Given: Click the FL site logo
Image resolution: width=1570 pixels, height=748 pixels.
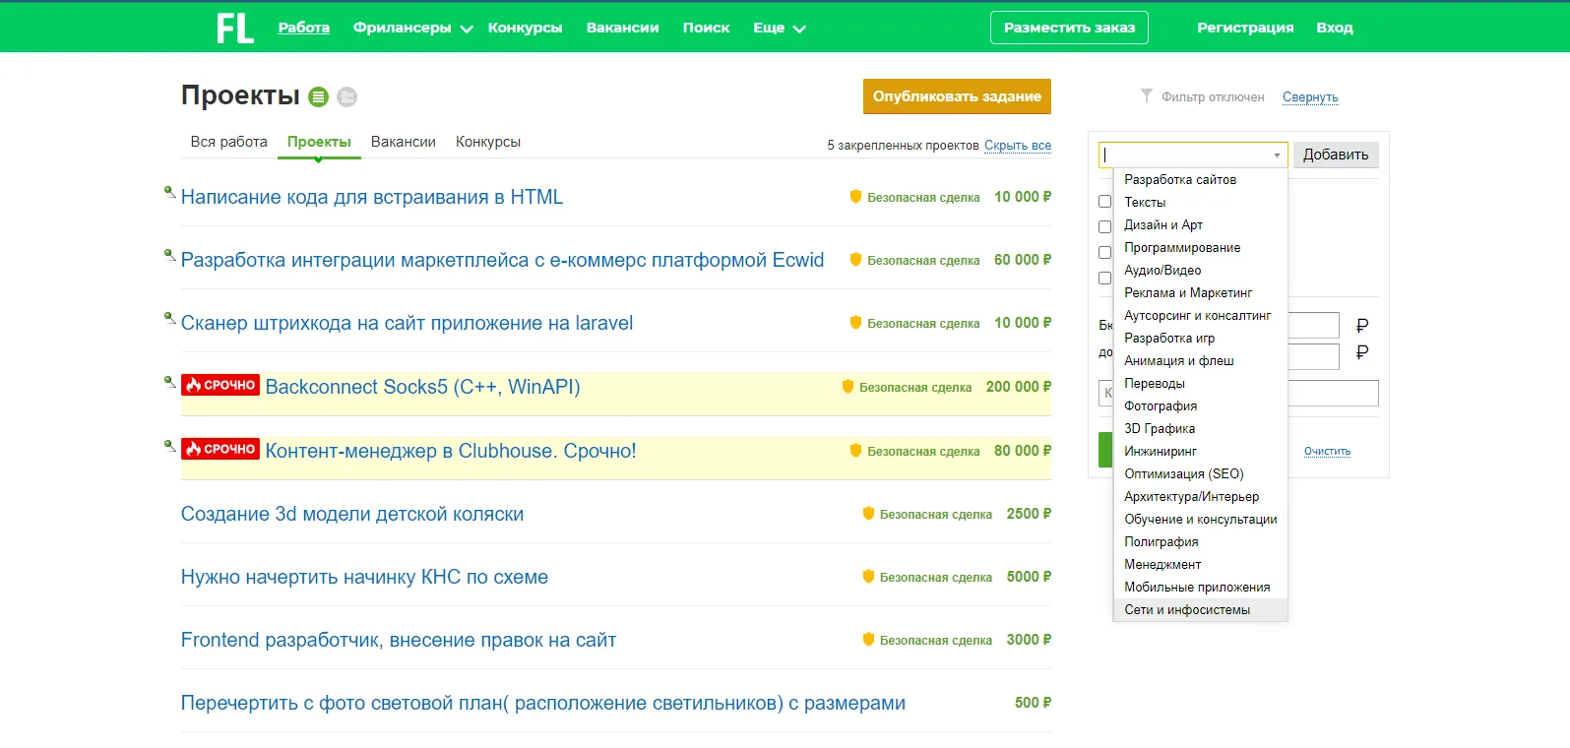Looking at the screenshot, I should point(235,28).
